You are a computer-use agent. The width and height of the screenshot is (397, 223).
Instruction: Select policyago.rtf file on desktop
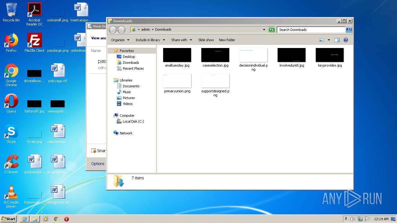58,73
